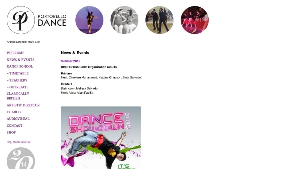The height and width of the screenshot is (169, 301).
Task: Open the Teachers subpage
Action: pyautogui.click(x=17, y=80)
